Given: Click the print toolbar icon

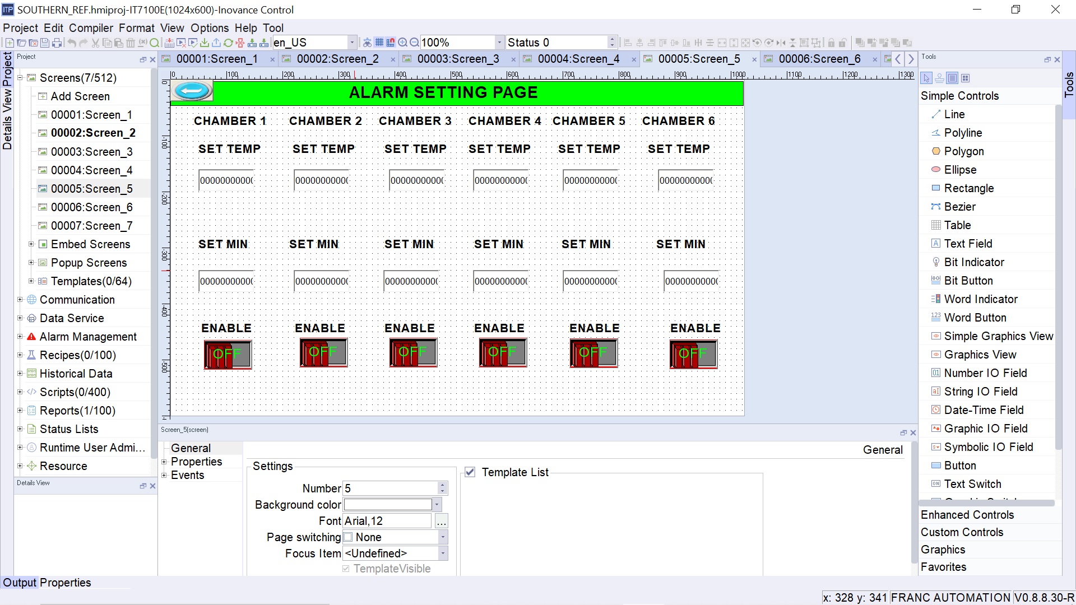Looking at the screenshot, I should [x=57, y=43].
